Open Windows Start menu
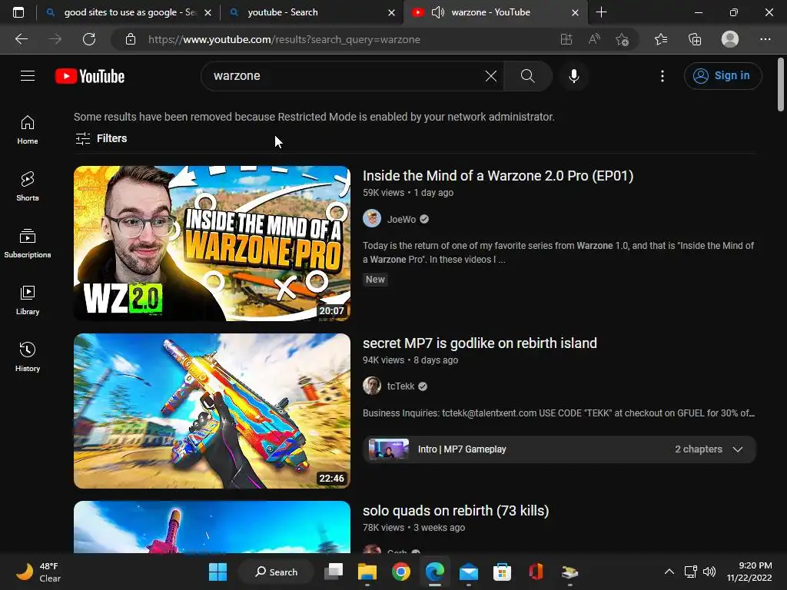787x590 pixels. (x=218, y=572)
